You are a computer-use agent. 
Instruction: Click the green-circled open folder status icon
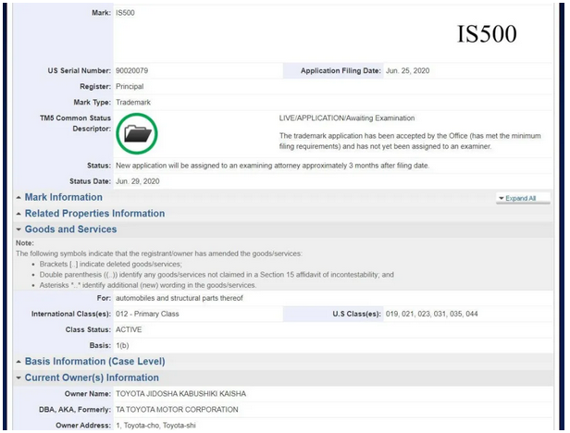pos(137,133)
